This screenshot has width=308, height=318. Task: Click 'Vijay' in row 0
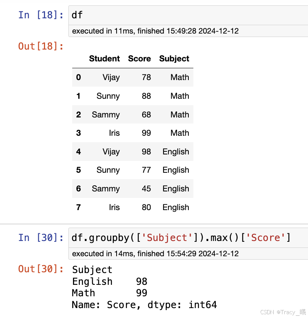[x=111, y=77]
